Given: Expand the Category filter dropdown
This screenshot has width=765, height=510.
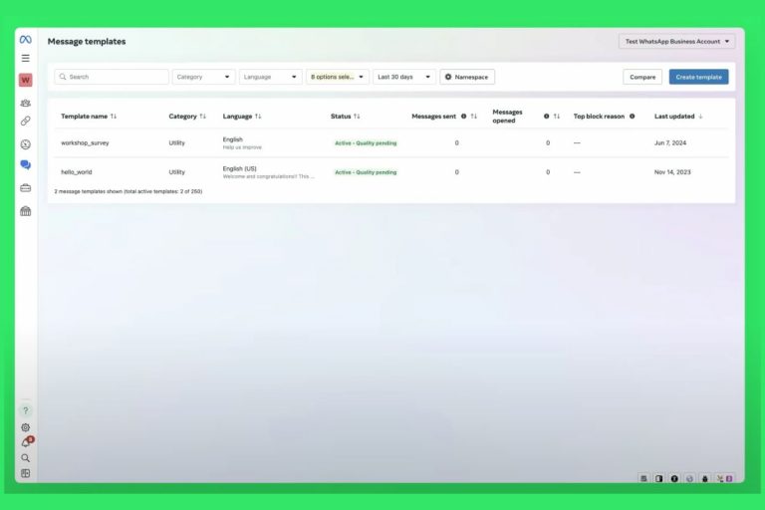Looking at the screenshot, I should [x=203, y=77].
